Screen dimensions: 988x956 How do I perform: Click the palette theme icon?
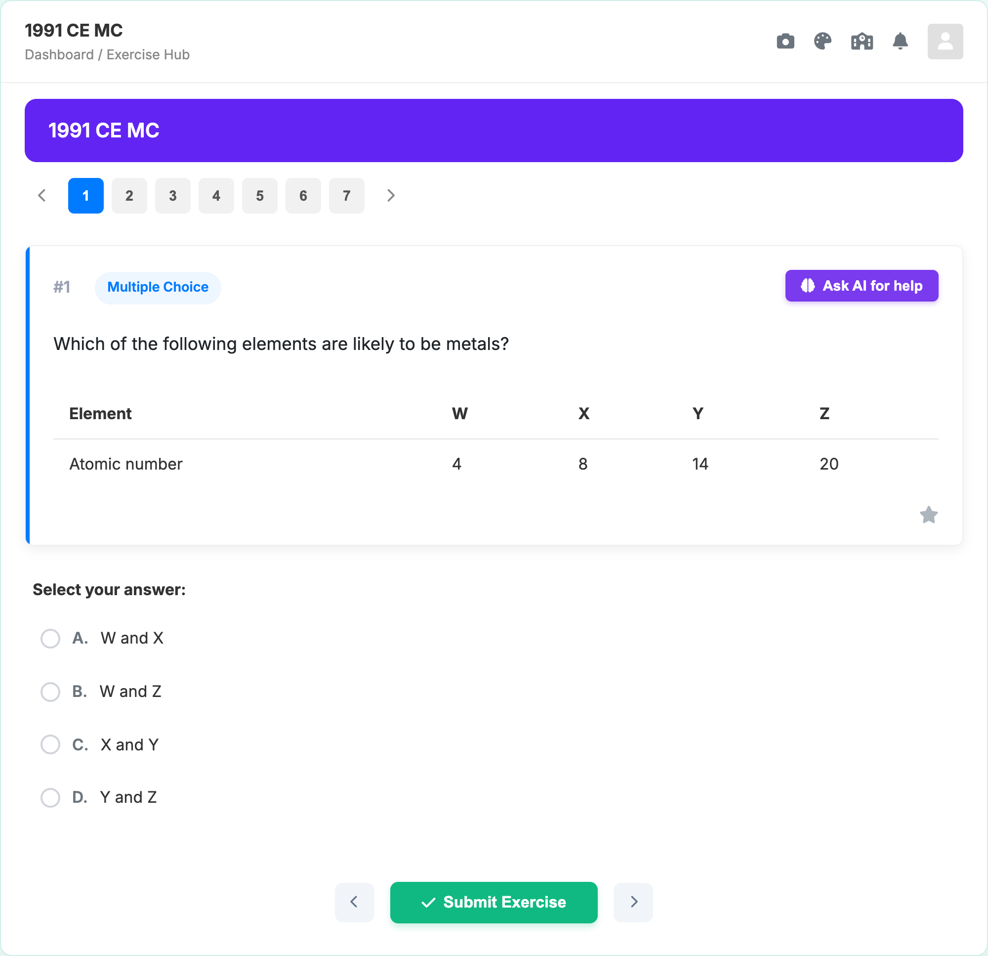(x=823, y=42)
